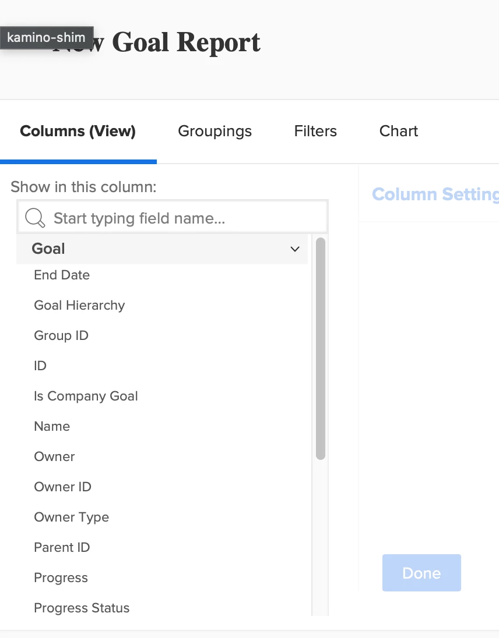Click the field list scrollbar thumb
Viewport: 499px width, 638px height.
pos(320,349)
